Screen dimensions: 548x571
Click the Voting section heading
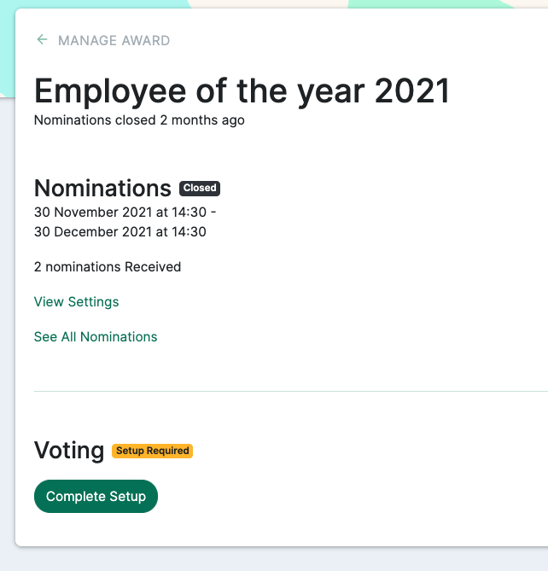point(69,451)
